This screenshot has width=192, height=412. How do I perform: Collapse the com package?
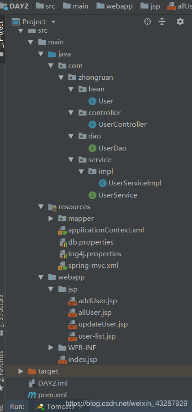(x=51, y=66)
